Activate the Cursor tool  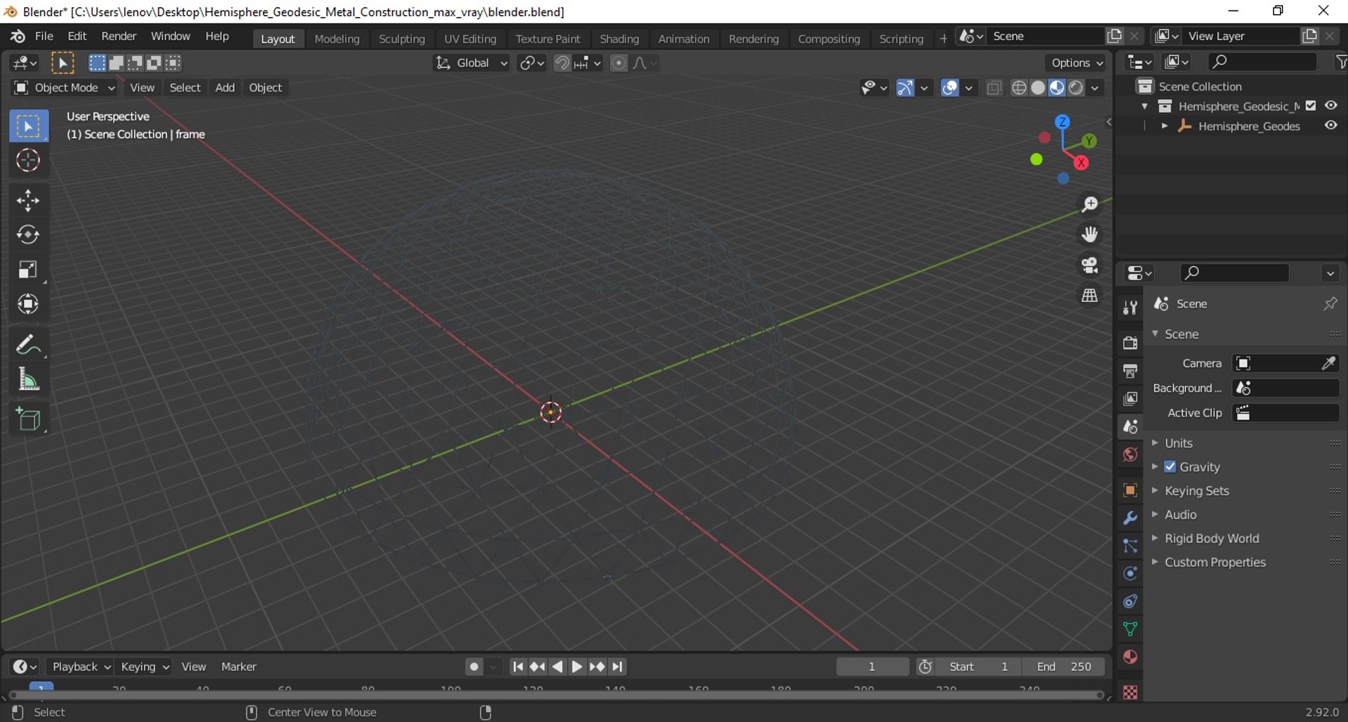click(x=28, y=161)
